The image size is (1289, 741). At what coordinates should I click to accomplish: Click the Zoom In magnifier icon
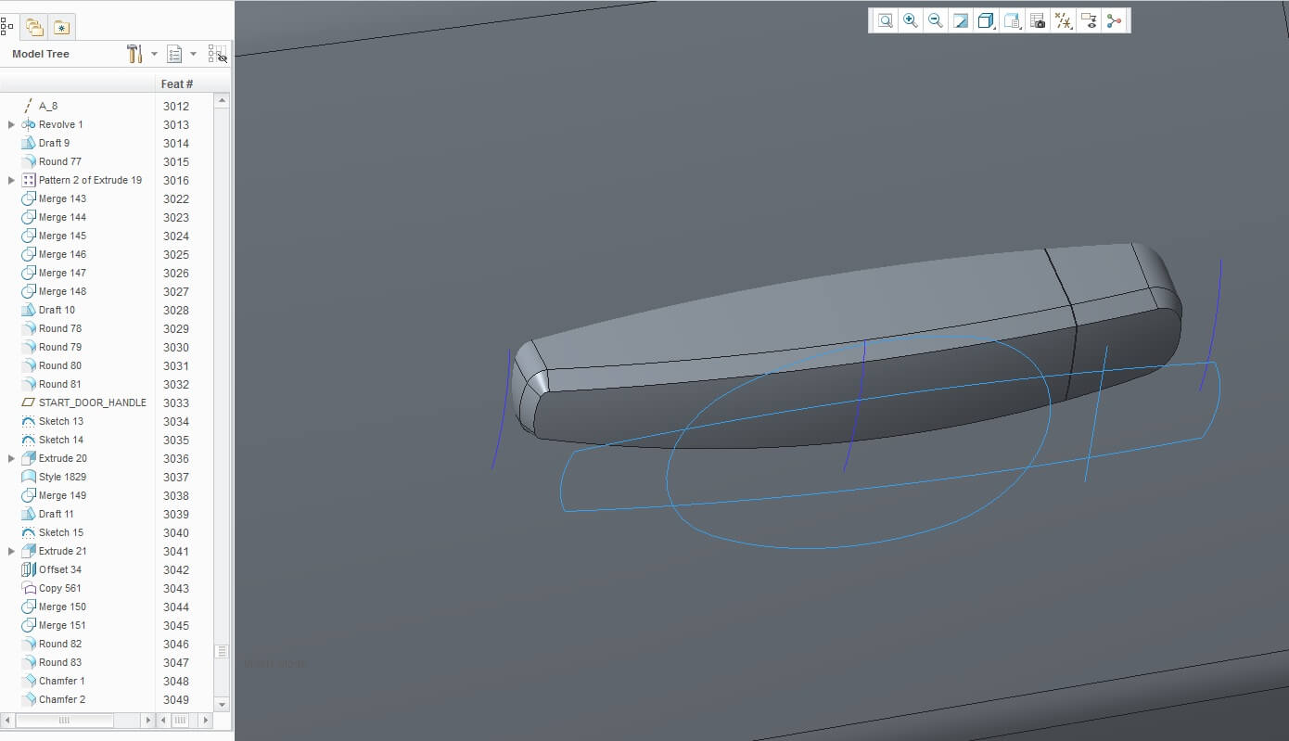(x=911, y=20)
